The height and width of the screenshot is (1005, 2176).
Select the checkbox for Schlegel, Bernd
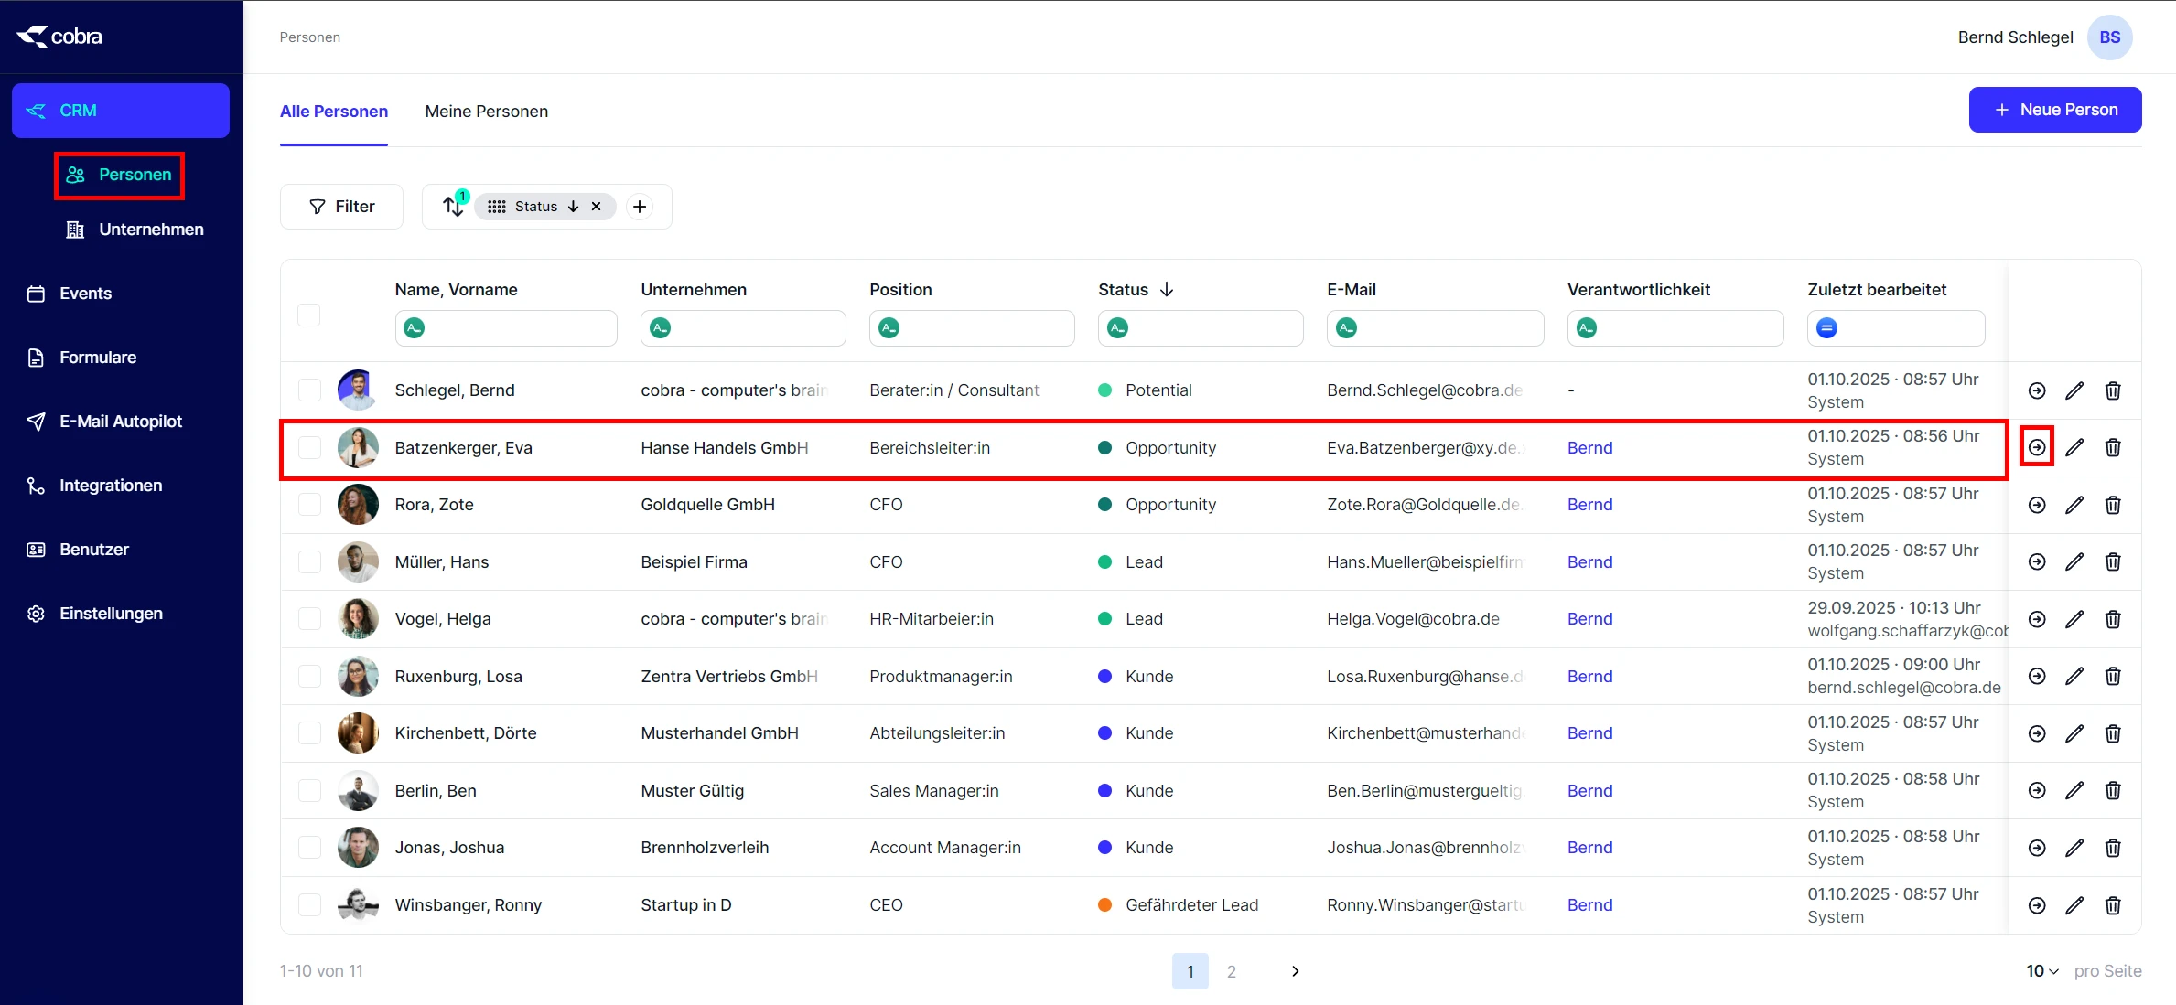click(309, 390)
